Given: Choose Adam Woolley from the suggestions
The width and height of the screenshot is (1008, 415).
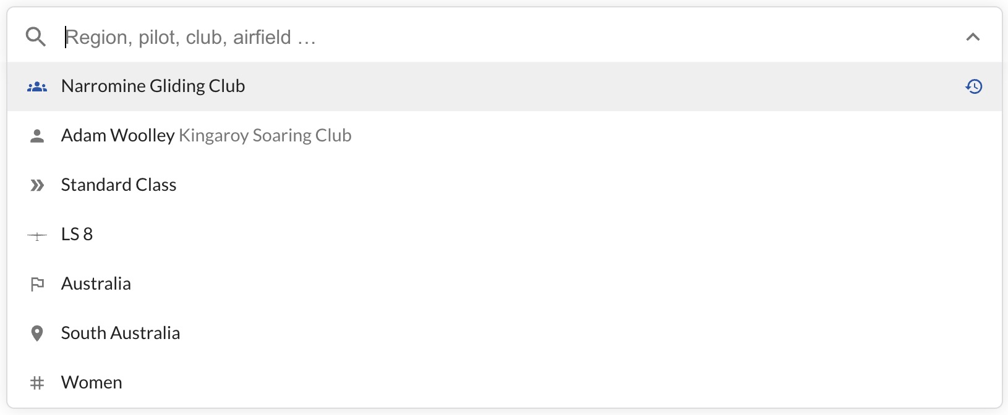Looking at the screenshot, I should pyautogui.click(x=505, y=136).
